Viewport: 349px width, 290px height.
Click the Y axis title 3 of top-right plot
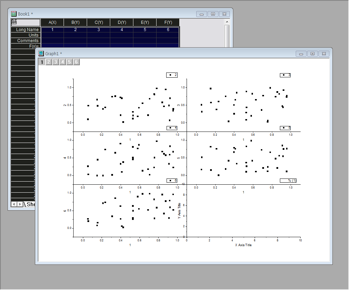pos(178,105)
